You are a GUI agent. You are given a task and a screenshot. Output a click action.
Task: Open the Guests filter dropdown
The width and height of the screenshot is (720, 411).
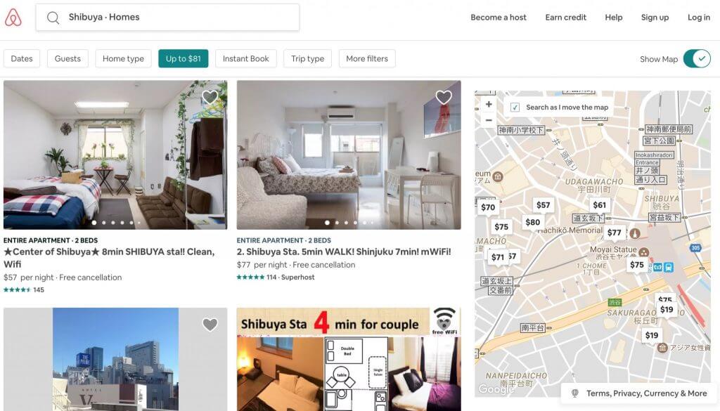click(x=67, y=59)
